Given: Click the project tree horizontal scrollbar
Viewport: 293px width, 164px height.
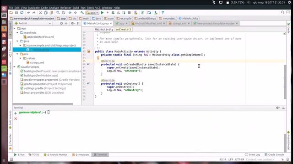Looking at the screenshot, I should (x=43, y=104).
